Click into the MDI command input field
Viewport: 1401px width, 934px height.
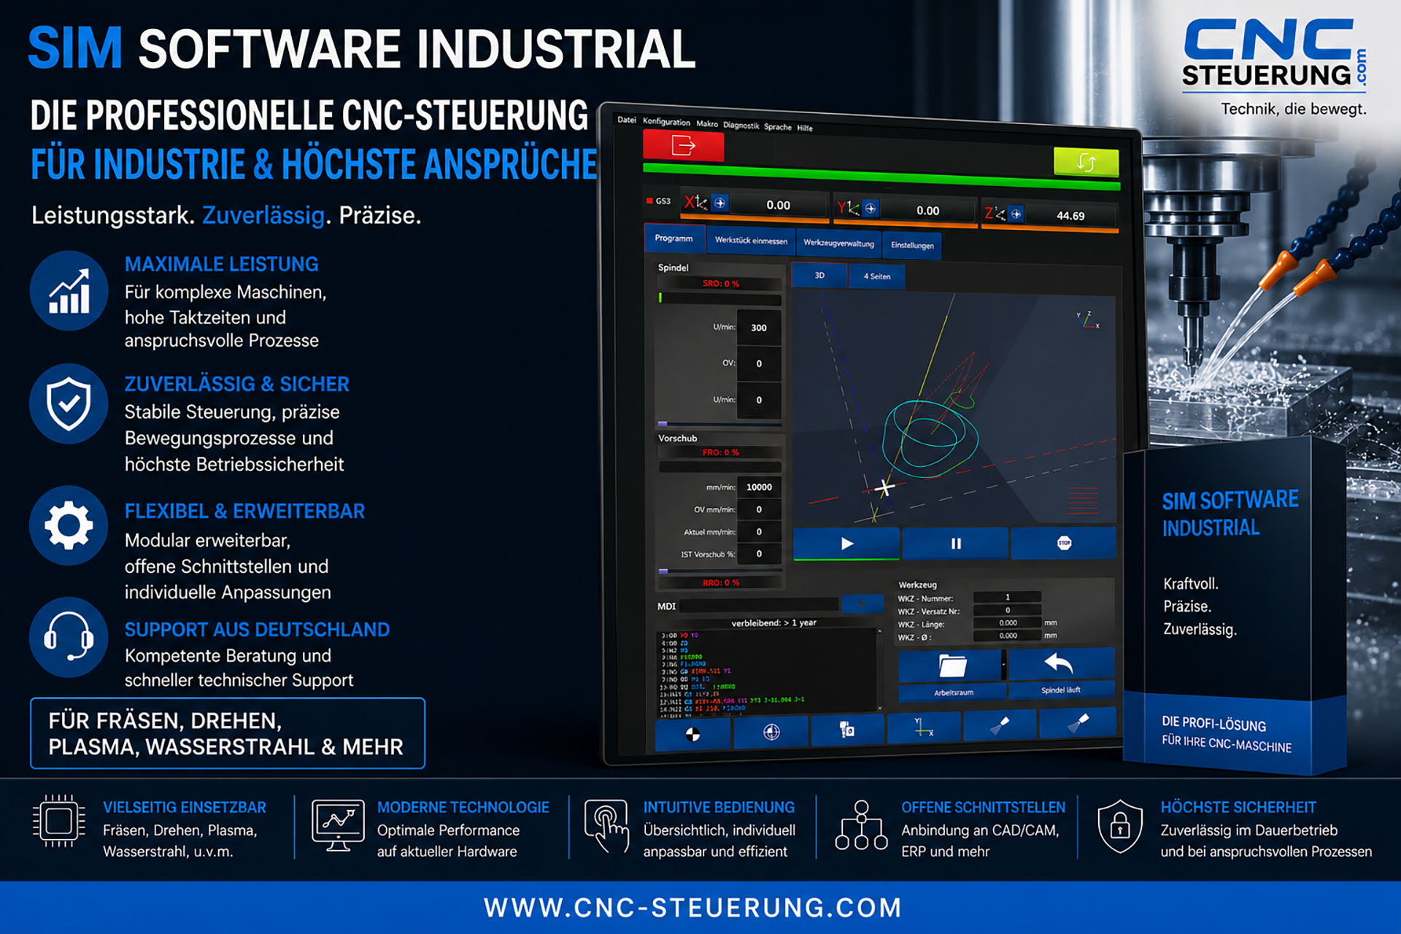pos(759,605)
